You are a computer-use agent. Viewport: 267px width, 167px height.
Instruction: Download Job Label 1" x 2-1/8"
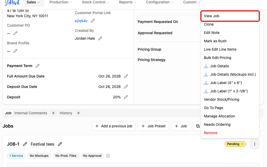click(x=230, y=91)
